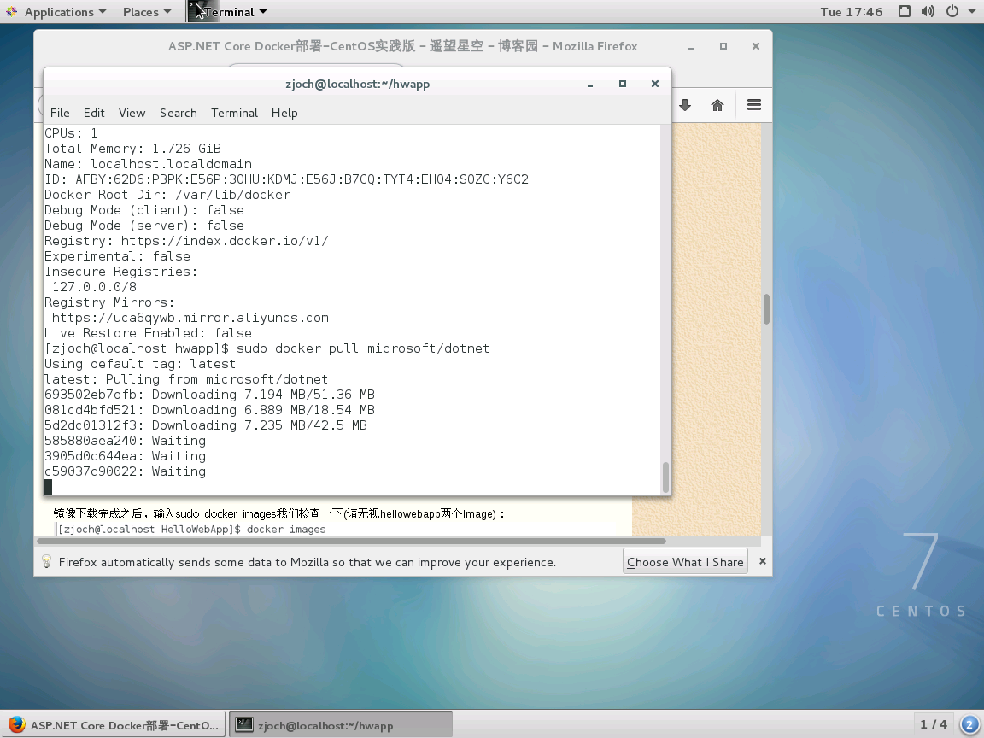The width and height of the screenshot is (984, 738).
Task: Click the terminal cursor block
Action: pyautogui.click(x=49, y=487)
